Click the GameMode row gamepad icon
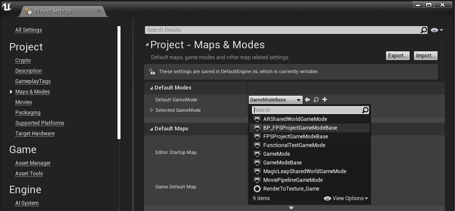Screen dimensions: 455x211 (257, 154)
